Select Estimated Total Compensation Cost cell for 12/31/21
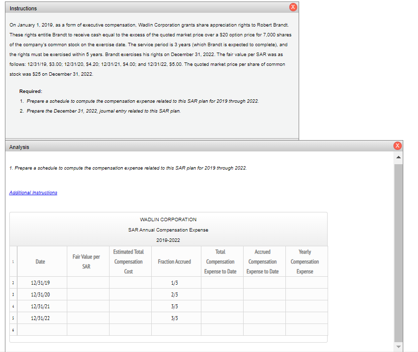Viewport: 418px width, 352px height. tap(130, 306)
